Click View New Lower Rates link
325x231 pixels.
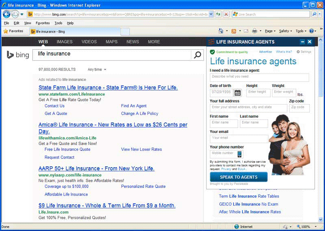pos(141,149)
